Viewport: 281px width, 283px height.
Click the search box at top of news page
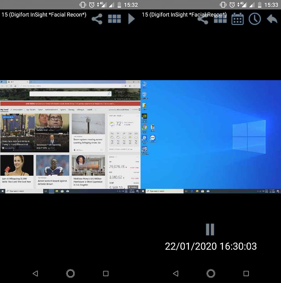(x=70, y=94)
